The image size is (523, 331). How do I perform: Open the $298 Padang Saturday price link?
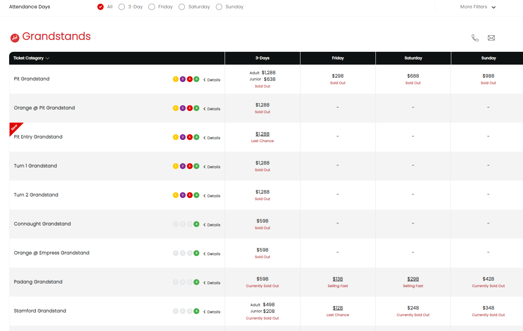tap(413, 279)
